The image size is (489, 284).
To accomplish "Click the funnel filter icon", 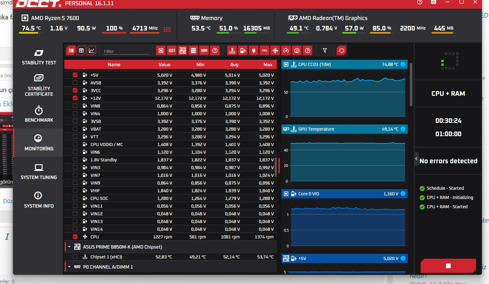I will [325, 51].
